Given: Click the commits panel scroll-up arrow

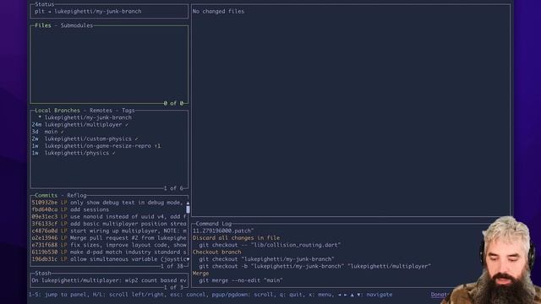Looking at the screenshot, I should 188,203.
